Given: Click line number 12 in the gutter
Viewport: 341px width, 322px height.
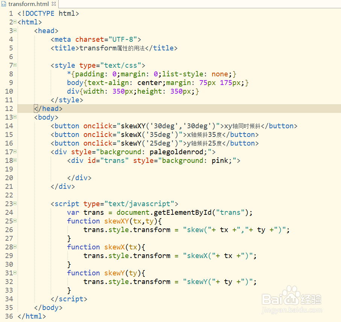Looking at the screenshot, I should pos(9,109).
